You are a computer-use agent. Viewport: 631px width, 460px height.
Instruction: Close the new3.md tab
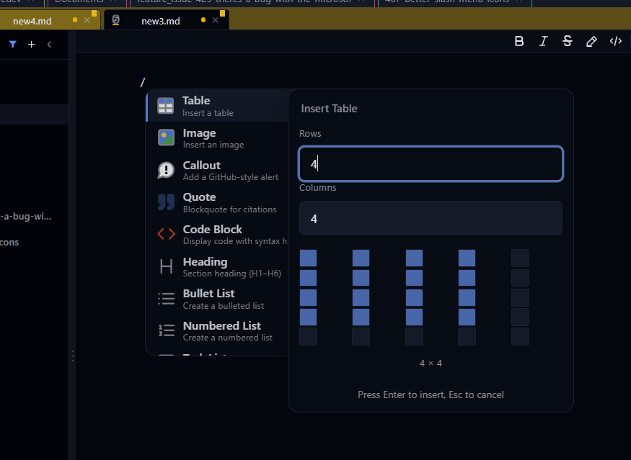[x=216, y=20]
